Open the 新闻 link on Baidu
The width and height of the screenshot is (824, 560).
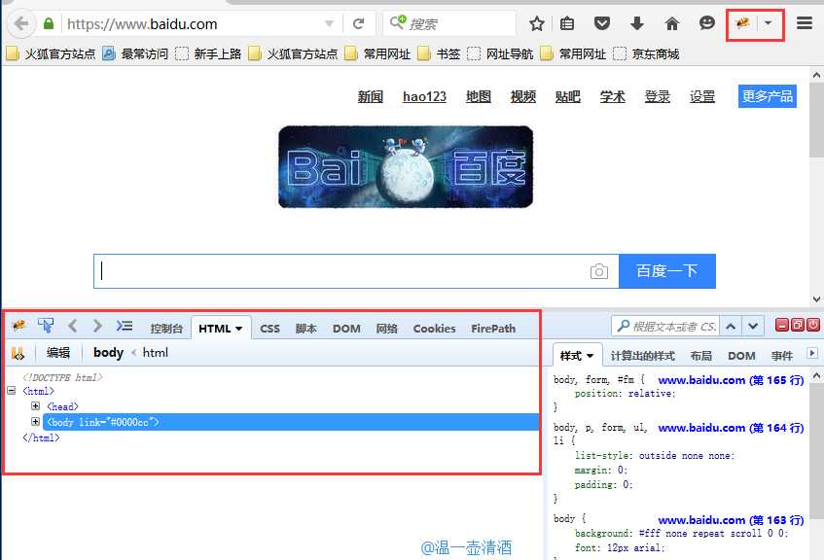(x=371, y=96)
